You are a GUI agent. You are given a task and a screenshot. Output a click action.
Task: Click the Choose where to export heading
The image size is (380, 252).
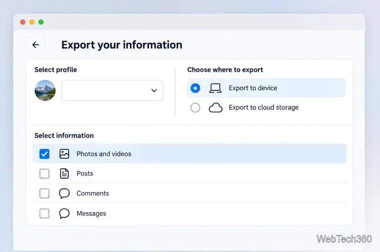[x=225, y=70]
